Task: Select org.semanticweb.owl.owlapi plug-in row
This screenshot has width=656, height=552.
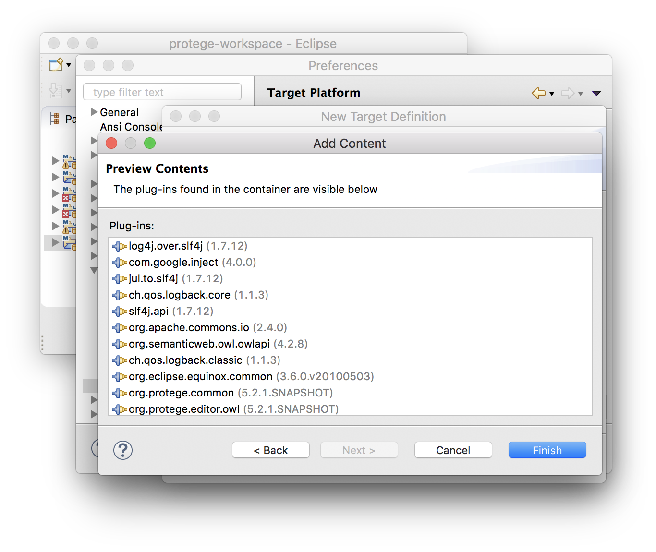Action: coord(350,344)
